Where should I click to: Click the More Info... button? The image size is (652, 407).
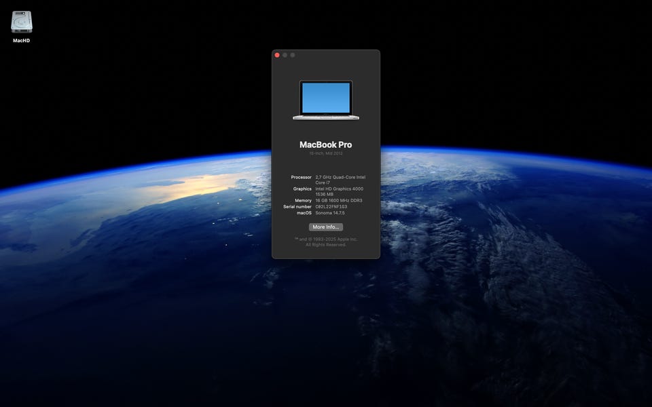(325, 227)
